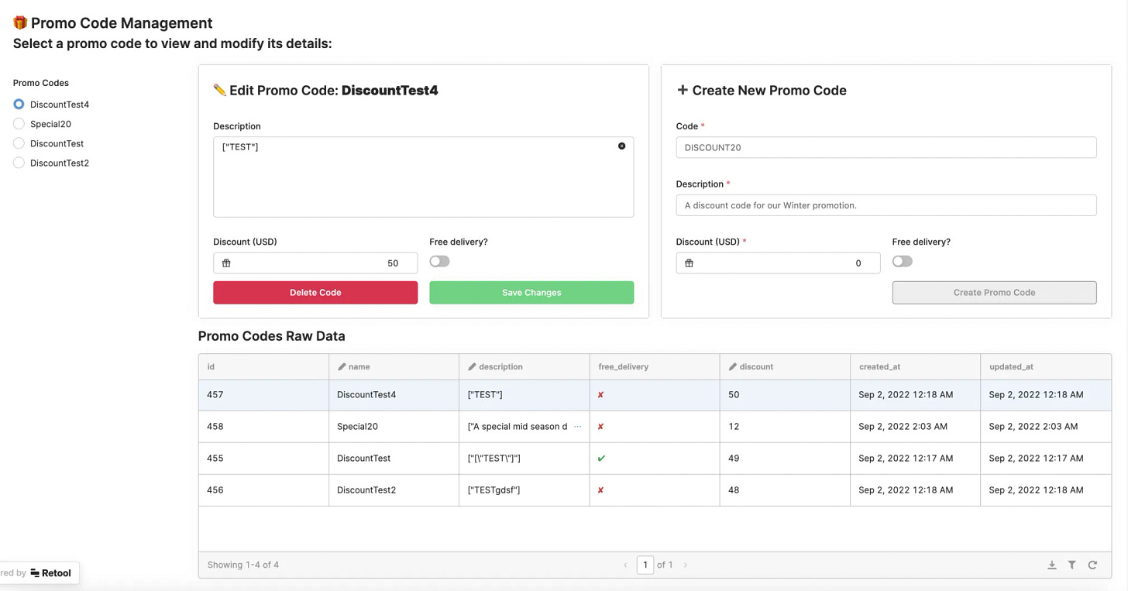
Task: Click the pencil icon in the discount column header
Action: (x=733, y=367)
